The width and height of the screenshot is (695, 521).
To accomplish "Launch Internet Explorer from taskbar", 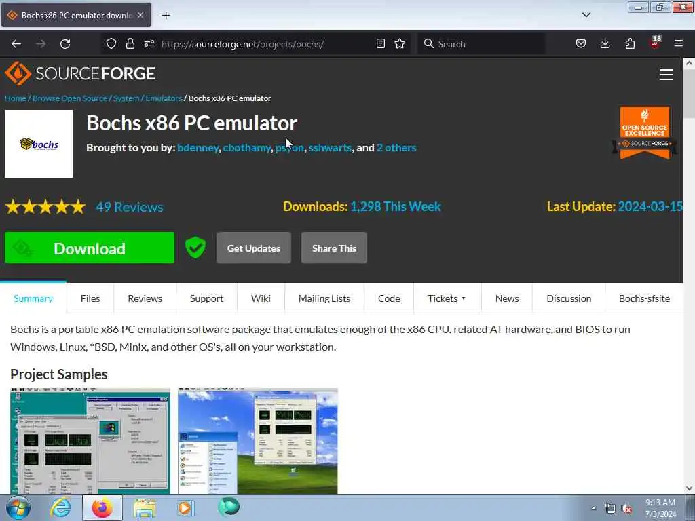I will [x=60, y=507].
